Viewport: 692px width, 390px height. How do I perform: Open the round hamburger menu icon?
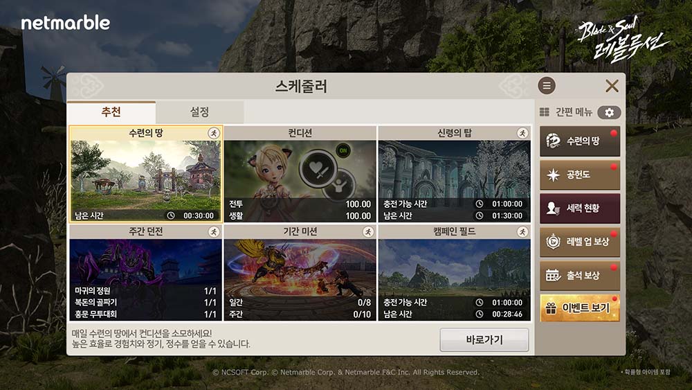click(547, 86)
